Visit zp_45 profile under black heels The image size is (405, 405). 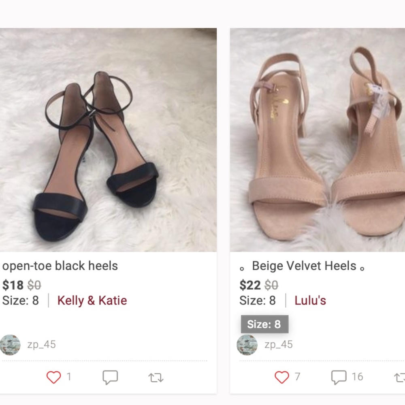41,345
